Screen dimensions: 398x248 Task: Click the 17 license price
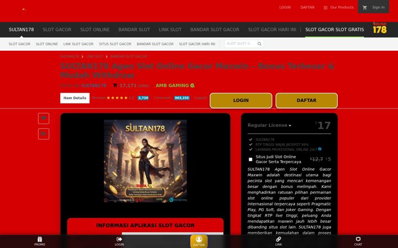point(323,125)
